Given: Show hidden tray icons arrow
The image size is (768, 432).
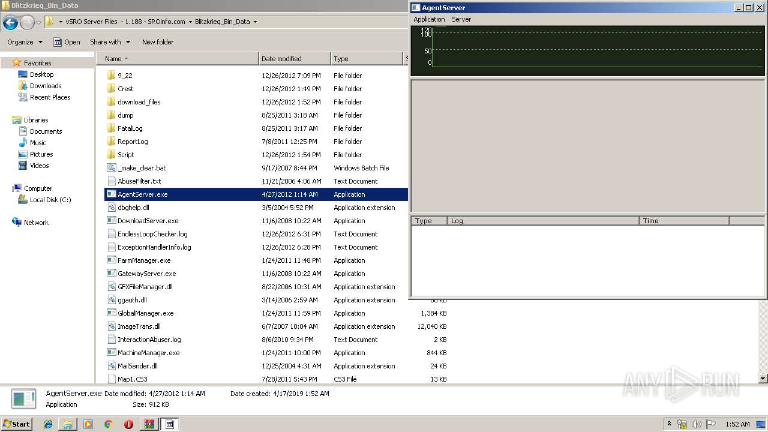Looking at the screenshot, I should pyautogui.click(x=669, y=424).
